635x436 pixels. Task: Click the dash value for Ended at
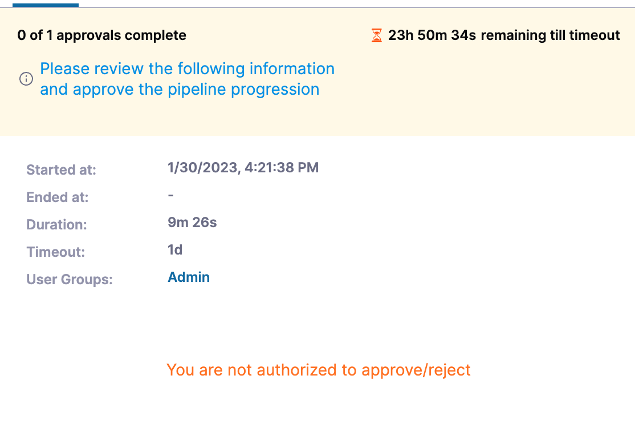(171, 195)
